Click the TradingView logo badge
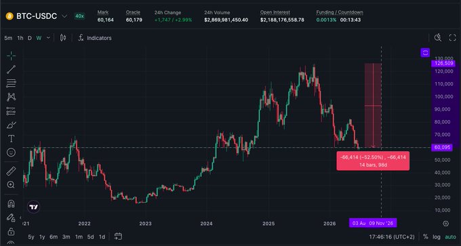The image size is (461, 246). click(33, 207)
